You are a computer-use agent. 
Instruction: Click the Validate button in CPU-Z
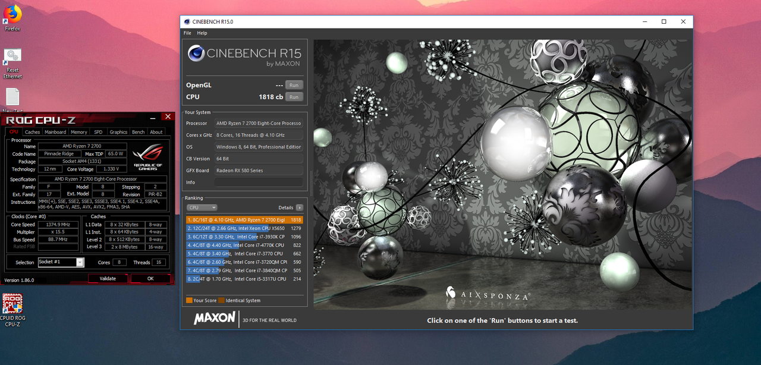pos(108,278)
